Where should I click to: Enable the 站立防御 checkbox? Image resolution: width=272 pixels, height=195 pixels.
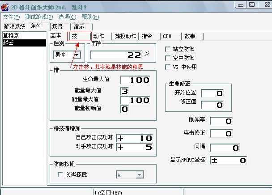[x=168, y=49]
